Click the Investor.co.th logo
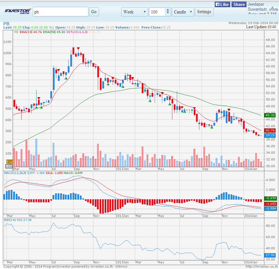The height and width of the screenshot is (269, 279). pyautogui.click(x=17, y=12)
